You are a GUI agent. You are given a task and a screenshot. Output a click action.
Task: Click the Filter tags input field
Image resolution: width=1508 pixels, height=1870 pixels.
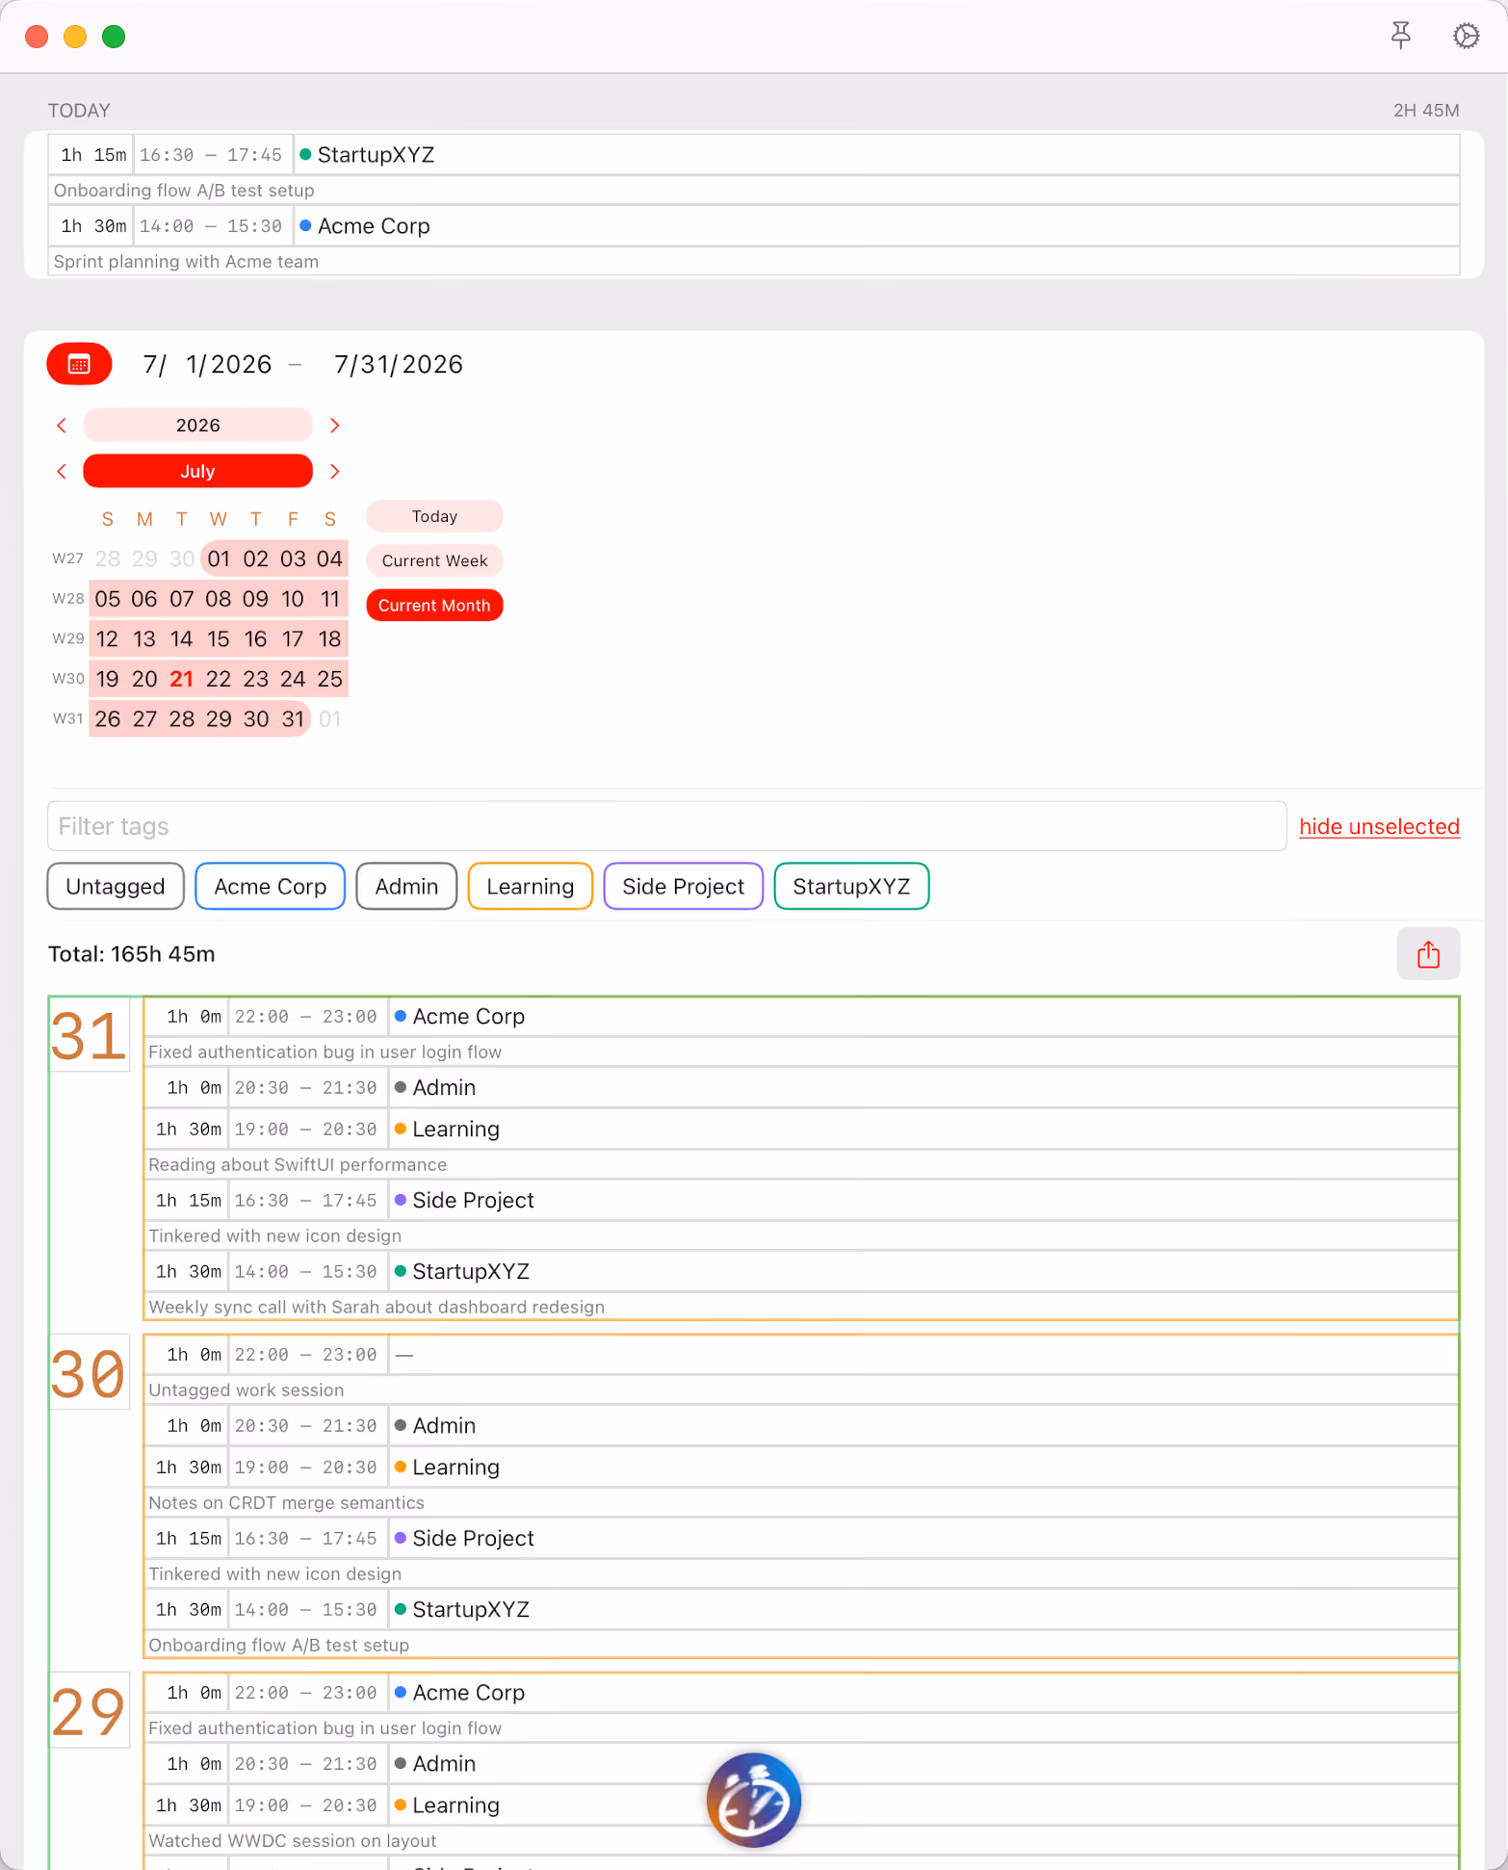coord(666,826)
